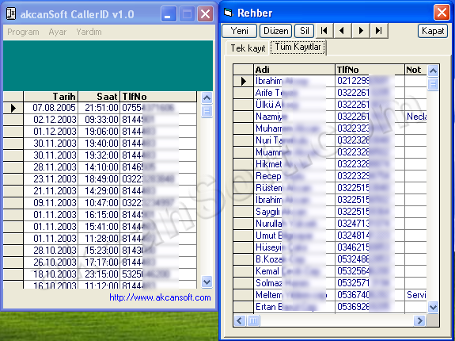The width and height of the screenshot is (455, 341).
Task: Select the Hikmet contact row
Action: point(330,164)
